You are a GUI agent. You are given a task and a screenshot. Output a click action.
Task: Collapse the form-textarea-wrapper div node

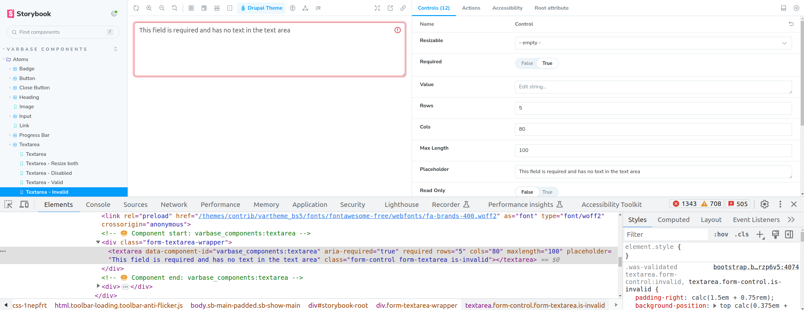[98, 242]
